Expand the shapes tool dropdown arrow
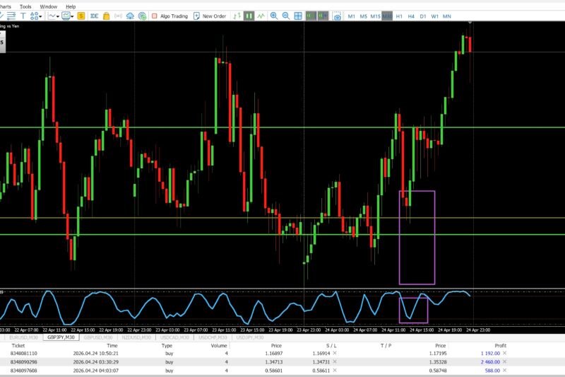The image size is (565, 377). pos(40,16)
